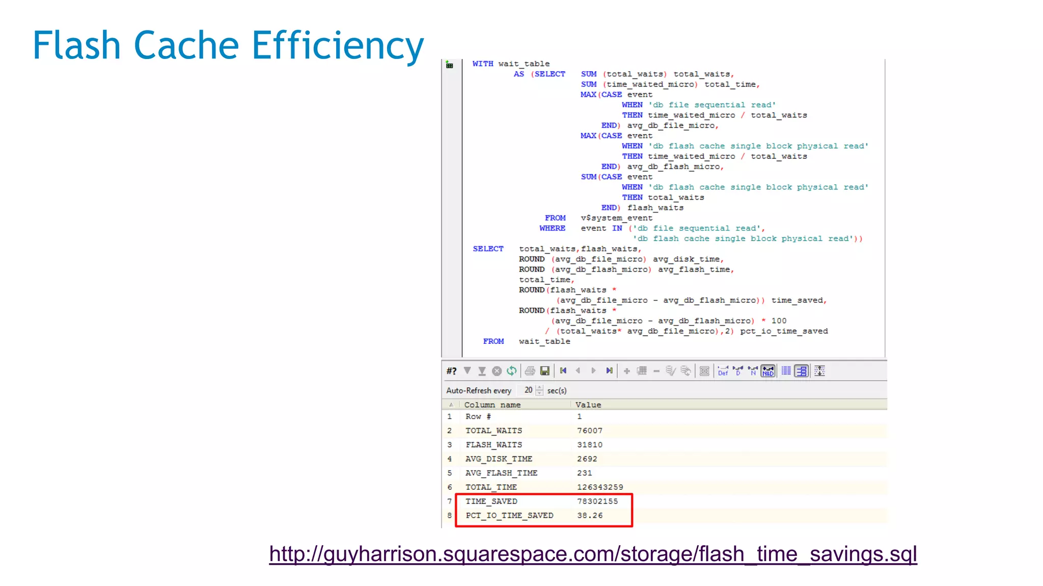The width and height of the screenshot is (1043, 586).
Task: Click the printer icon
Action: tap(530, 371)
